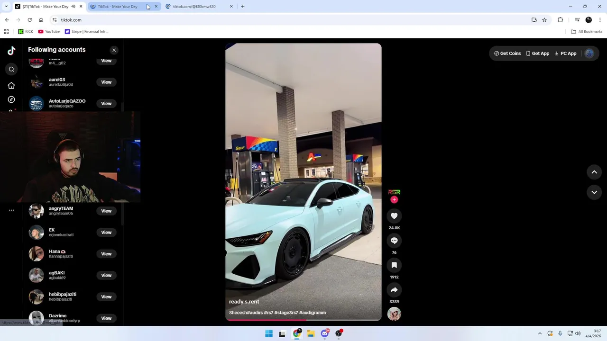Open the Explore compass icon
607x341 pixels.
coord(11,99)
